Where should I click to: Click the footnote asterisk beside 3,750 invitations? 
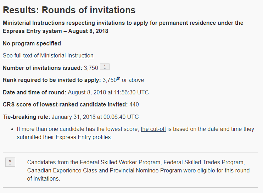pyautogui.click(x=105, y=67)
